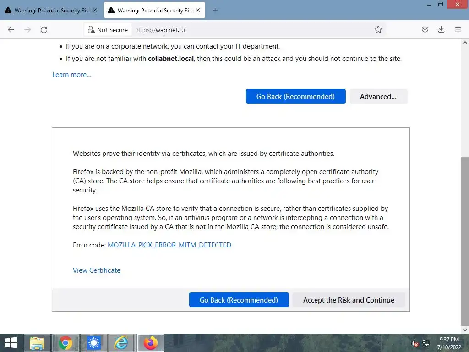Open the Learn more link
The height and width of the screenshot is (352, 469).
click(x=72, y=75)
